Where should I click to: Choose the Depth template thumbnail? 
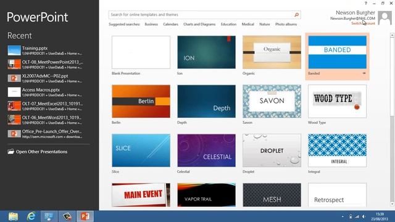tap(206, 101)
